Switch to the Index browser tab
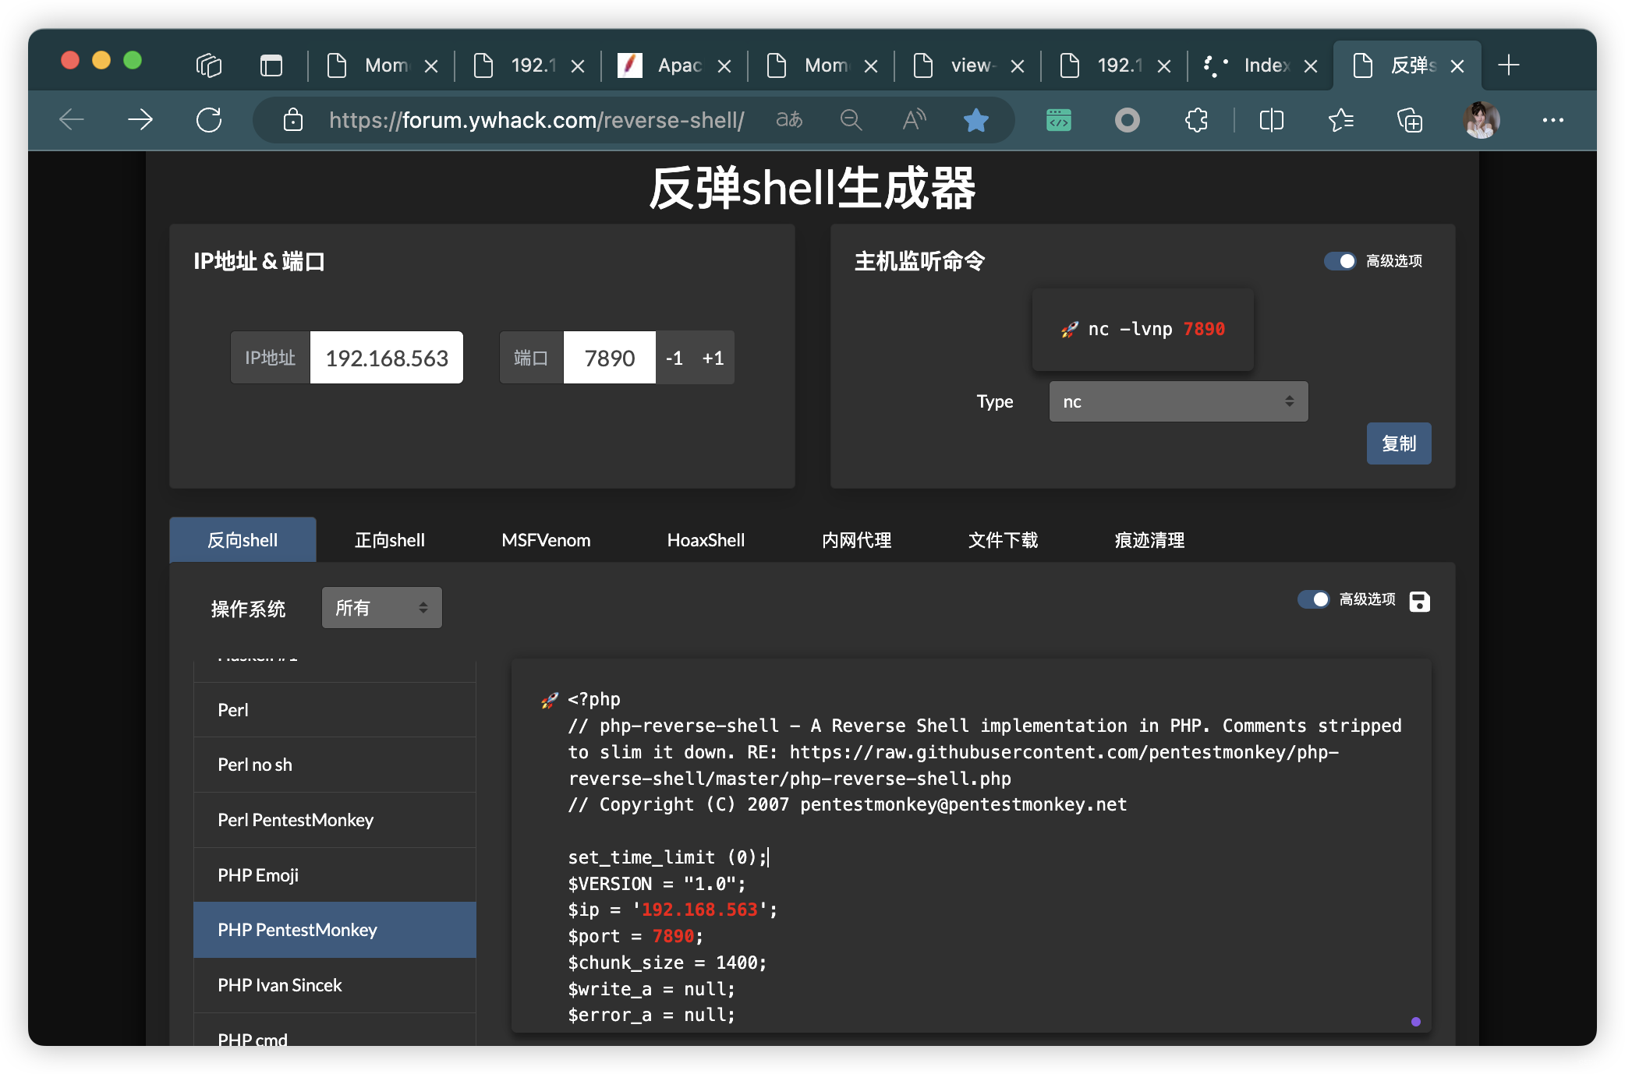Screen dimensions: 1625x1074 coord(1261,65)
